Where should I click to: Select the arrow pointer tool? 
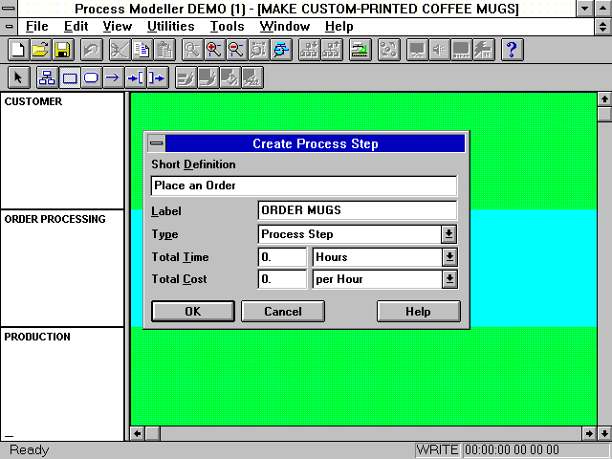tap(19, 77)
